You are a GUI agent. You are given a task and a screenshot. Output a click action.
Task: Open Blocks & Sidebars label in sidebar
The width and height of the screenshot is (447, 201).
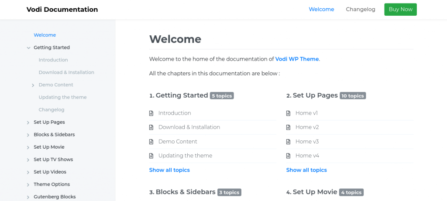click(x=54, y=134)
